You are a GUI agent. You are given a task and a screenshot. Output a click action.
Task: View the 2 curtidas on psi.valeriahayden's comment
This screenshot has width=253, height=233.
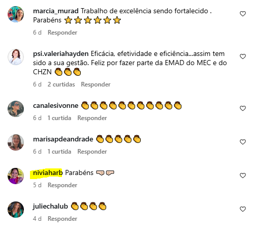click(61, 84)
